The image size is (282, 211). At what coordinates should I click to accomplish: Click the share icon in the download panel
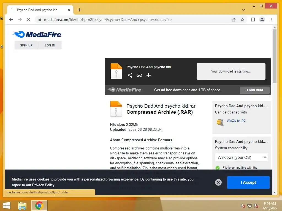pyautogui.click(x=130, y=75)
